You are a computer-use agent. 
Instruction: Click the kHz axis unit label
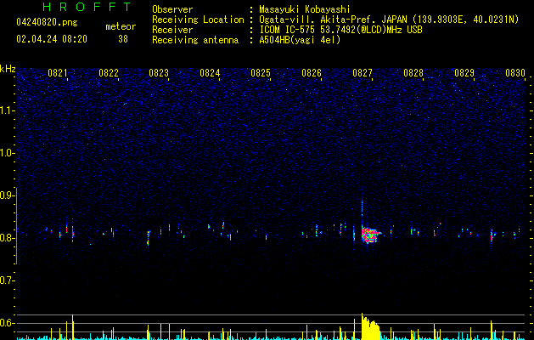pyautogui.click(x=8, y=69)
